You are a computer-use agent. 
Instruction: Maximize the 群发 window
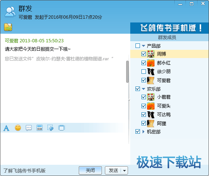pos(192,4)
